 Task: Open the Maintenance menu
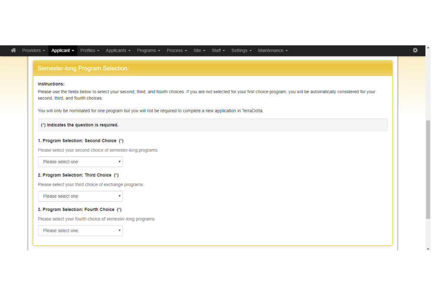tap(273, 51)
